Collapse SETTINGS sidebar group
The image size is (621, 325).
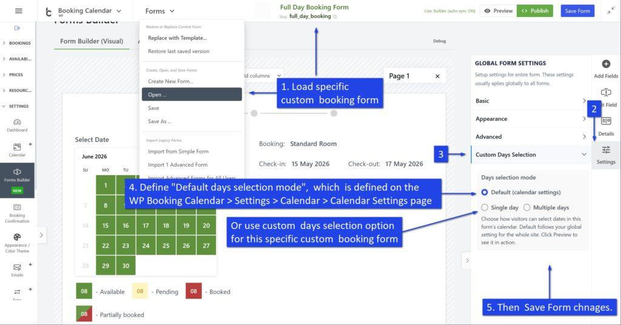[x=17, y=106]
